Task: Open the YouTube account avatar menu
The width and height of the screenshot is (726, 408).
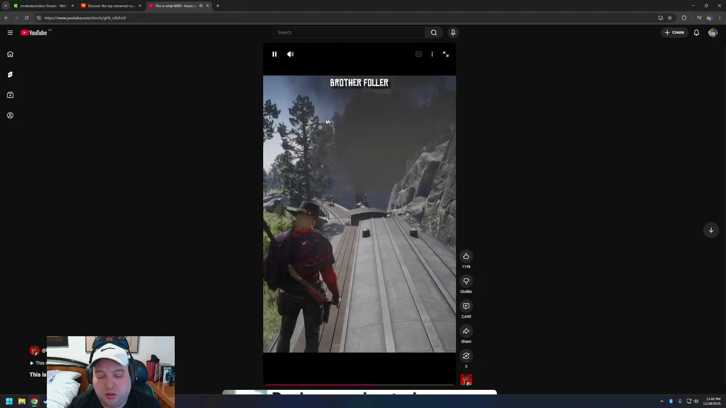Action: click(713, 32)
